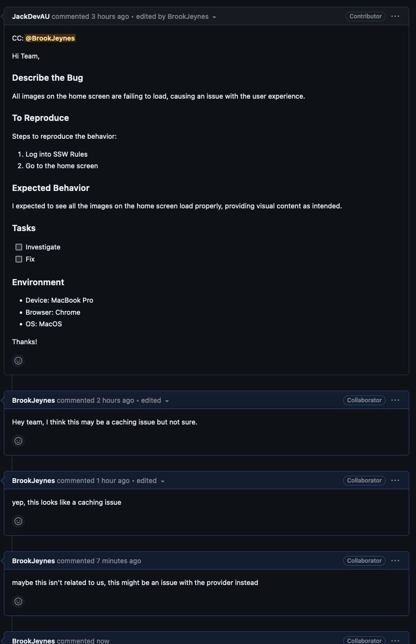Click the Contributor badge label
The image size is (416, 644).
coord(365,16)
